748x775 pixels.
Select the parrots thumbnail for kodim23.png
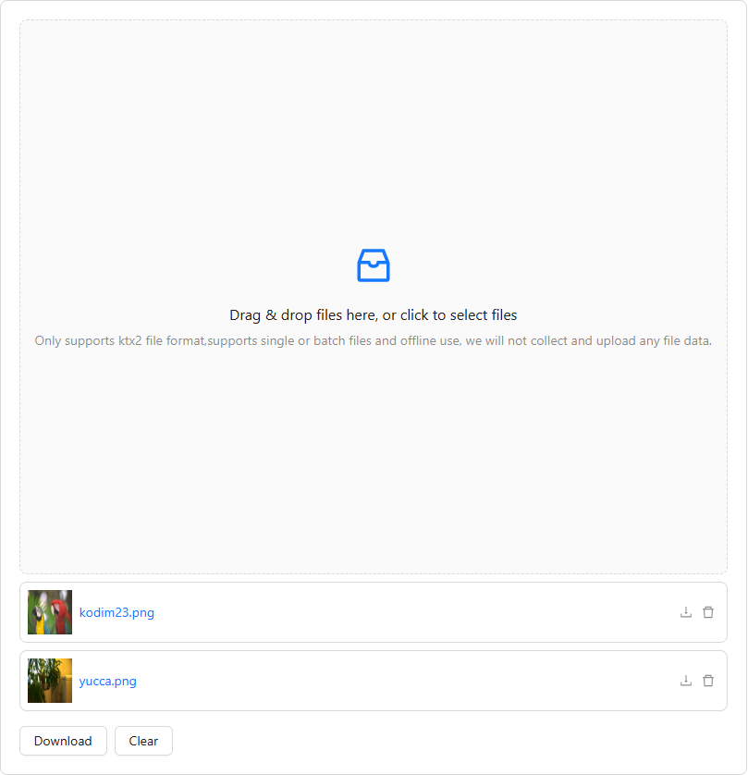[50, 612]
